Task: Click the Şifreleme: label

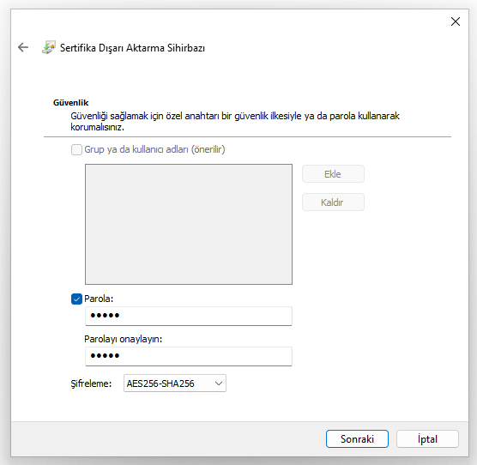Action: [91, 383]
